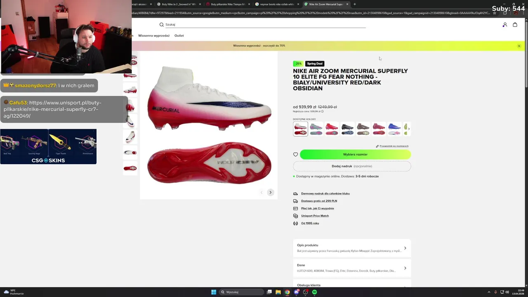
Task: Bookmark page with the address bar star
Action: pos(495,13)
